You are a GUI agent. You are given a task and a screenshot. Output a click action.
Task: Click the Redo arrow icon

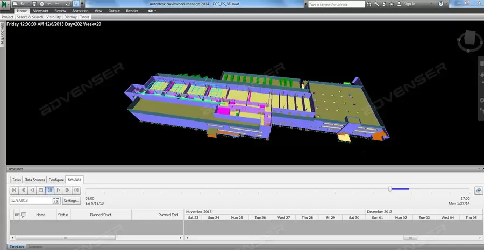[x=57, y=4]
